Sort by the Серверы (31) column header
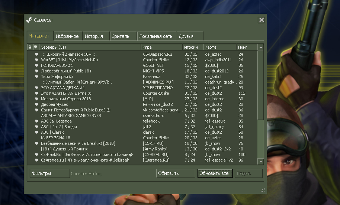The width and height of the screenshot is (340, 205). [90, 47]
